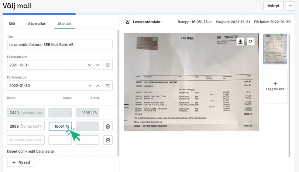Click the Leverantörsfakt... document title

click(148, 22)
